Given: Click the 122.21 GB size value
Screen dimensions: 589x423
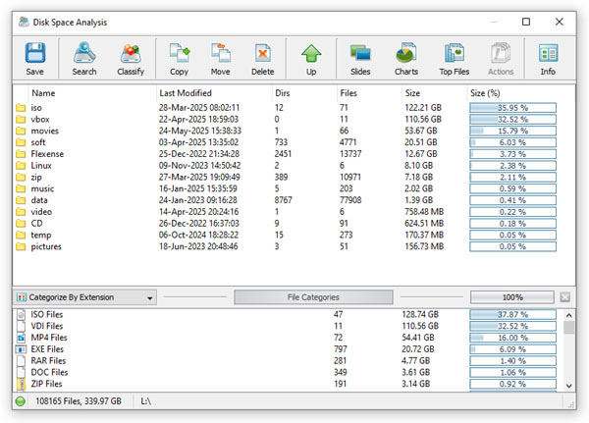Looking at the screenshot, I should 423,108.
